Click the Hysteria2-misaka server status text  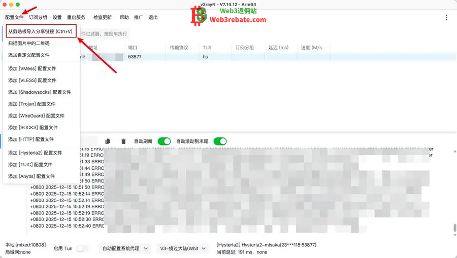267,245
